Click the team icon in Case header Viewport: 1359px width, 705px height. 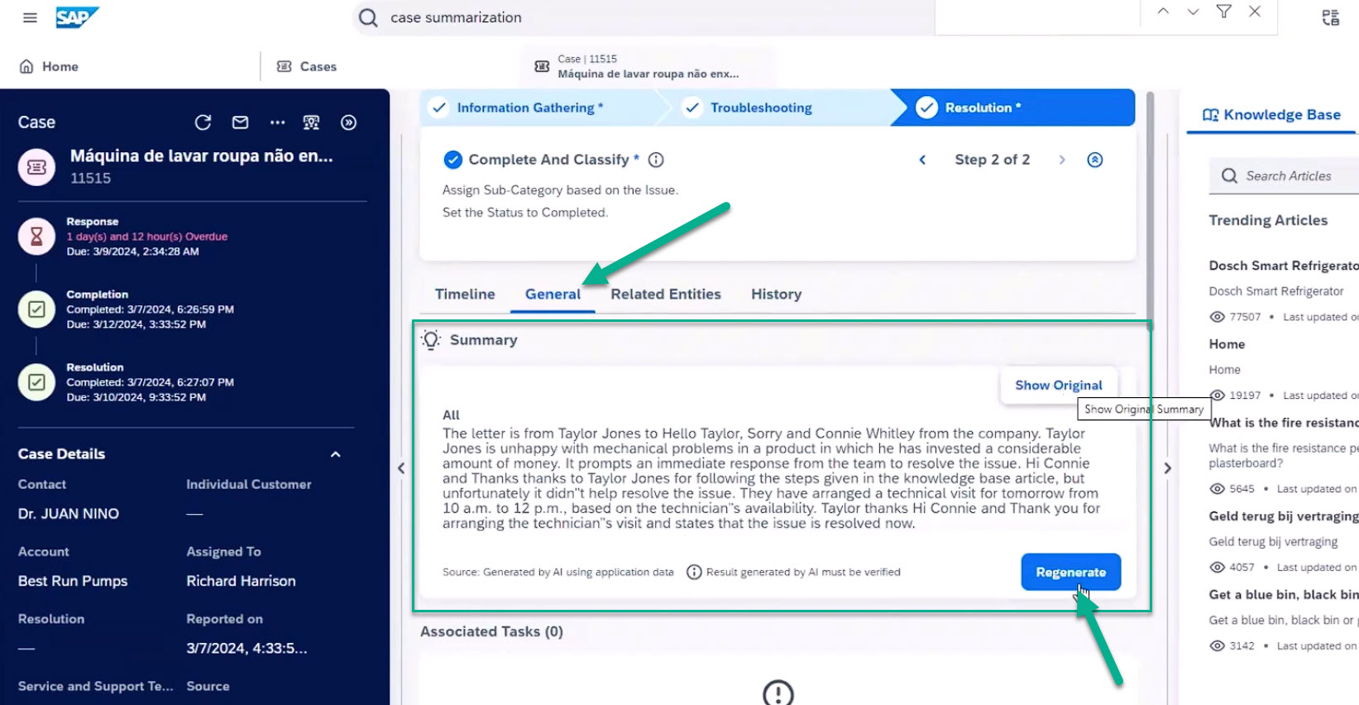(x=312, y=122)
